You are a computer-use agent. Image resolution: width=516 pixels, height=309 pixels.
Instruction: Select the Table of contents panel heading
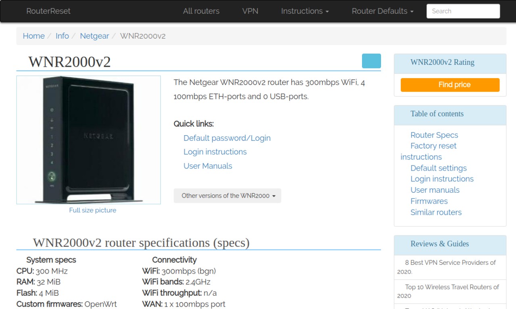(x=437, y=114)
